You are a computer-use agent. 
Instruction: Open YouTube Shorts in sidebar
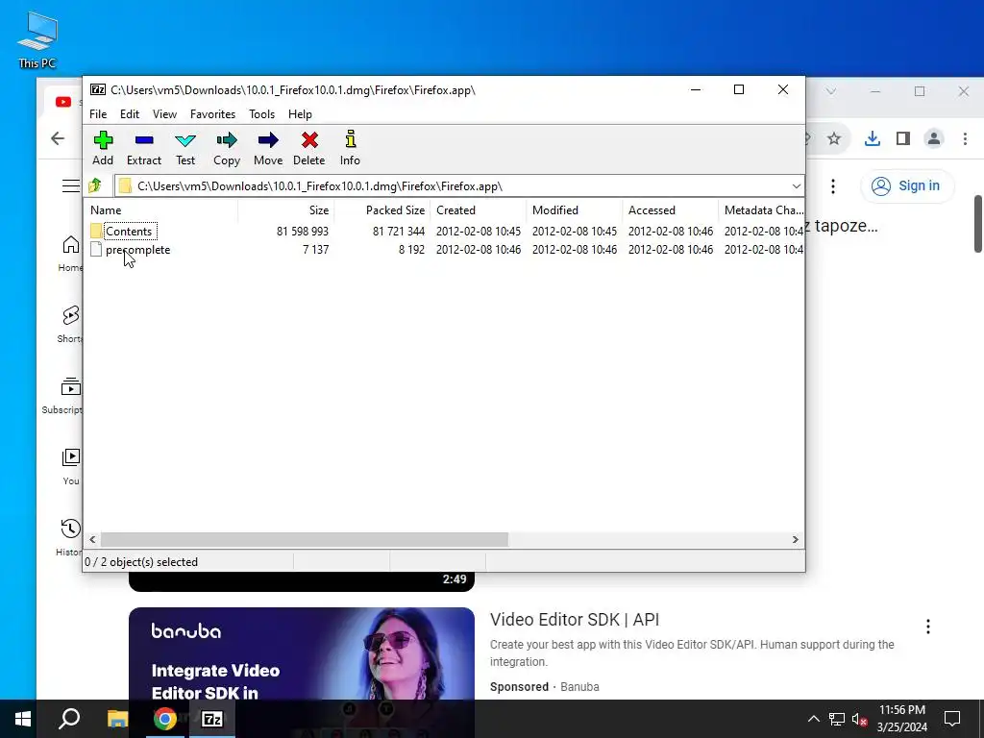click(x=70, y=325)
